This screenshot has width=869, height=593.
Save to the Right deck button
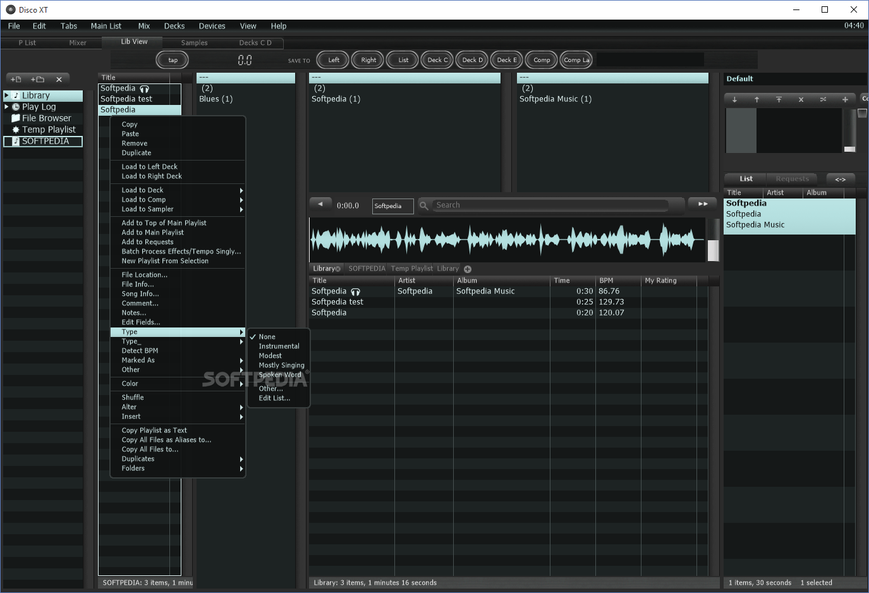click(x=368, y=60)
